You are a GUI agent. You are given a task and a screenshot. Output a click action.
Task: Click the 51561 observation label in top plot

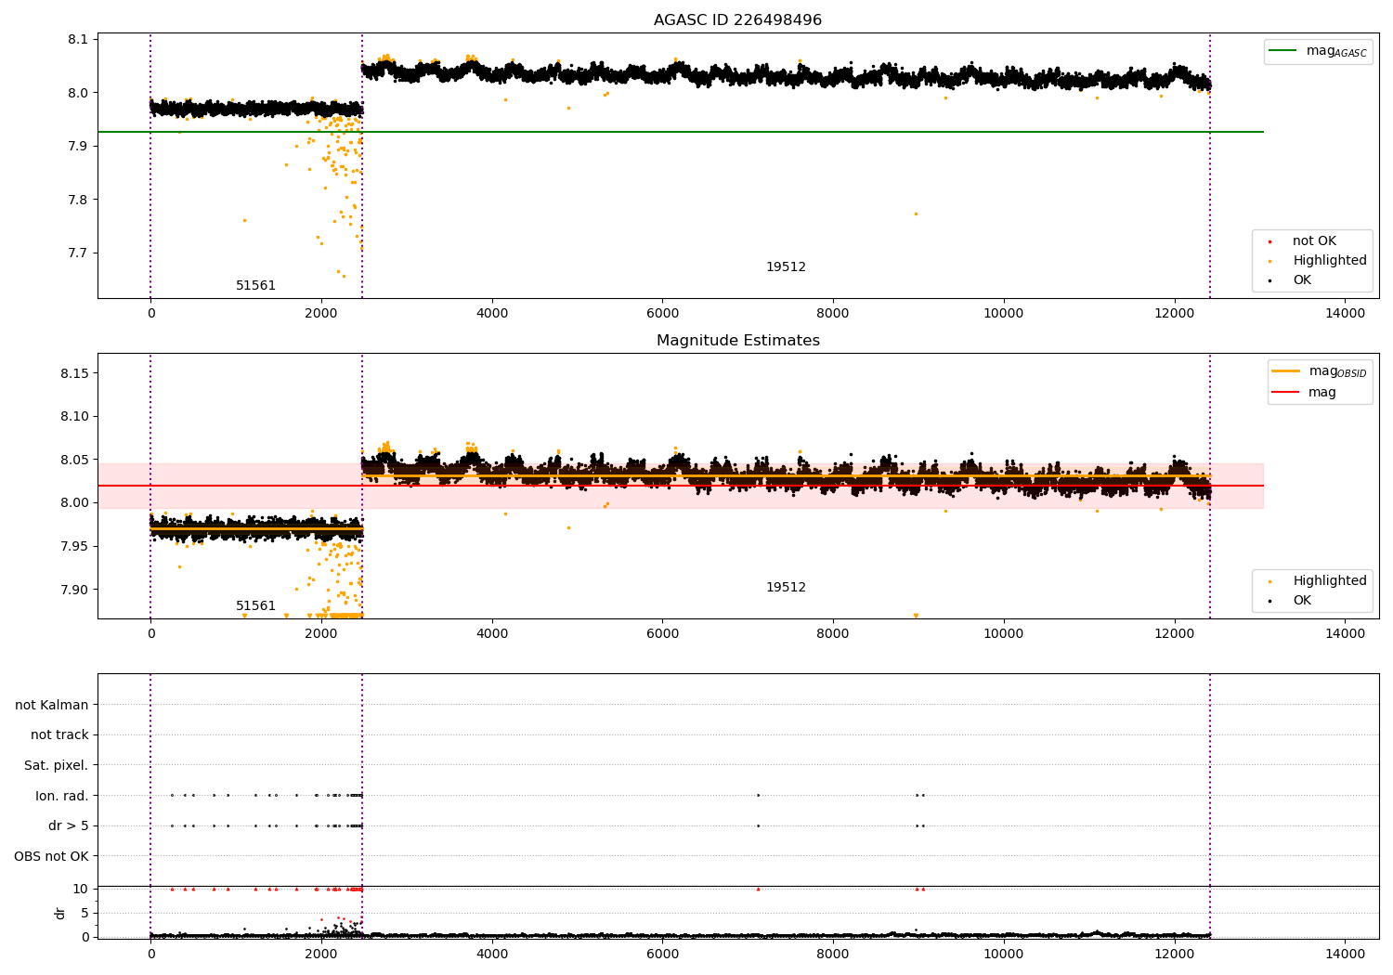(x=255, y=285)
